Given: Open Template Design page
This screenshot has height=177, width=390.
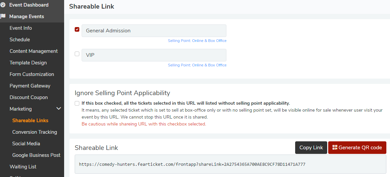Looking at the screenshot, I should [x=28, y=63].
